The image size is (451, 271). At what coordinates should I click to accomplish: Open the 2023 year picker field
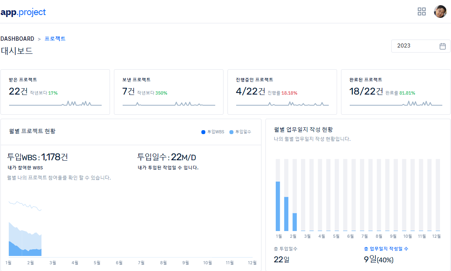(415, 46)
